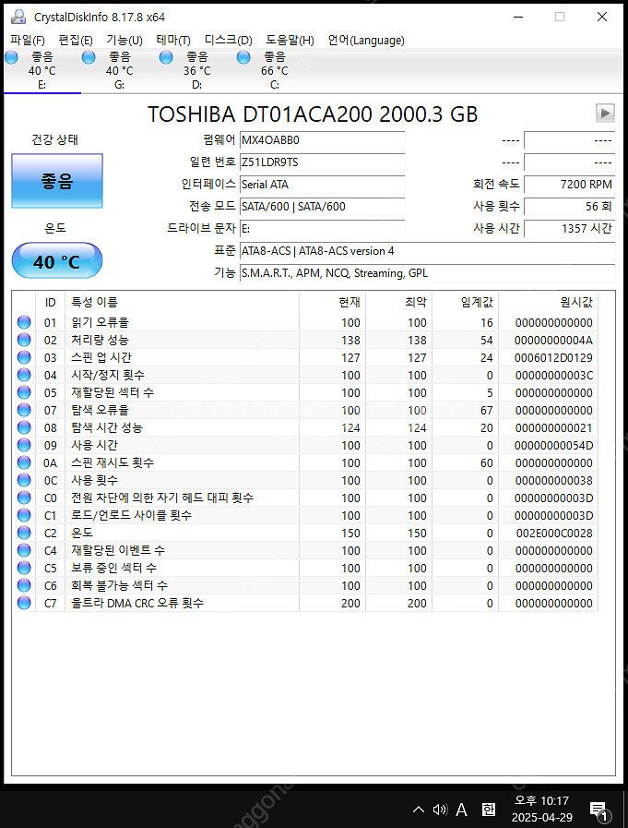Click status orb for attribute C1 로드/언로드 사이클
Viewport: 628px width, 828px height.
click(x=24, y=515)
